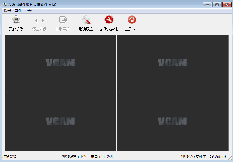Click the 视频设备：1个 status entry

(x=74, y=157)
